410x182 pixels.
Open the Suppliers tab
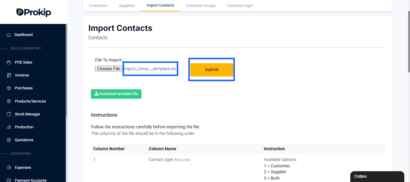tap(127, 6)
